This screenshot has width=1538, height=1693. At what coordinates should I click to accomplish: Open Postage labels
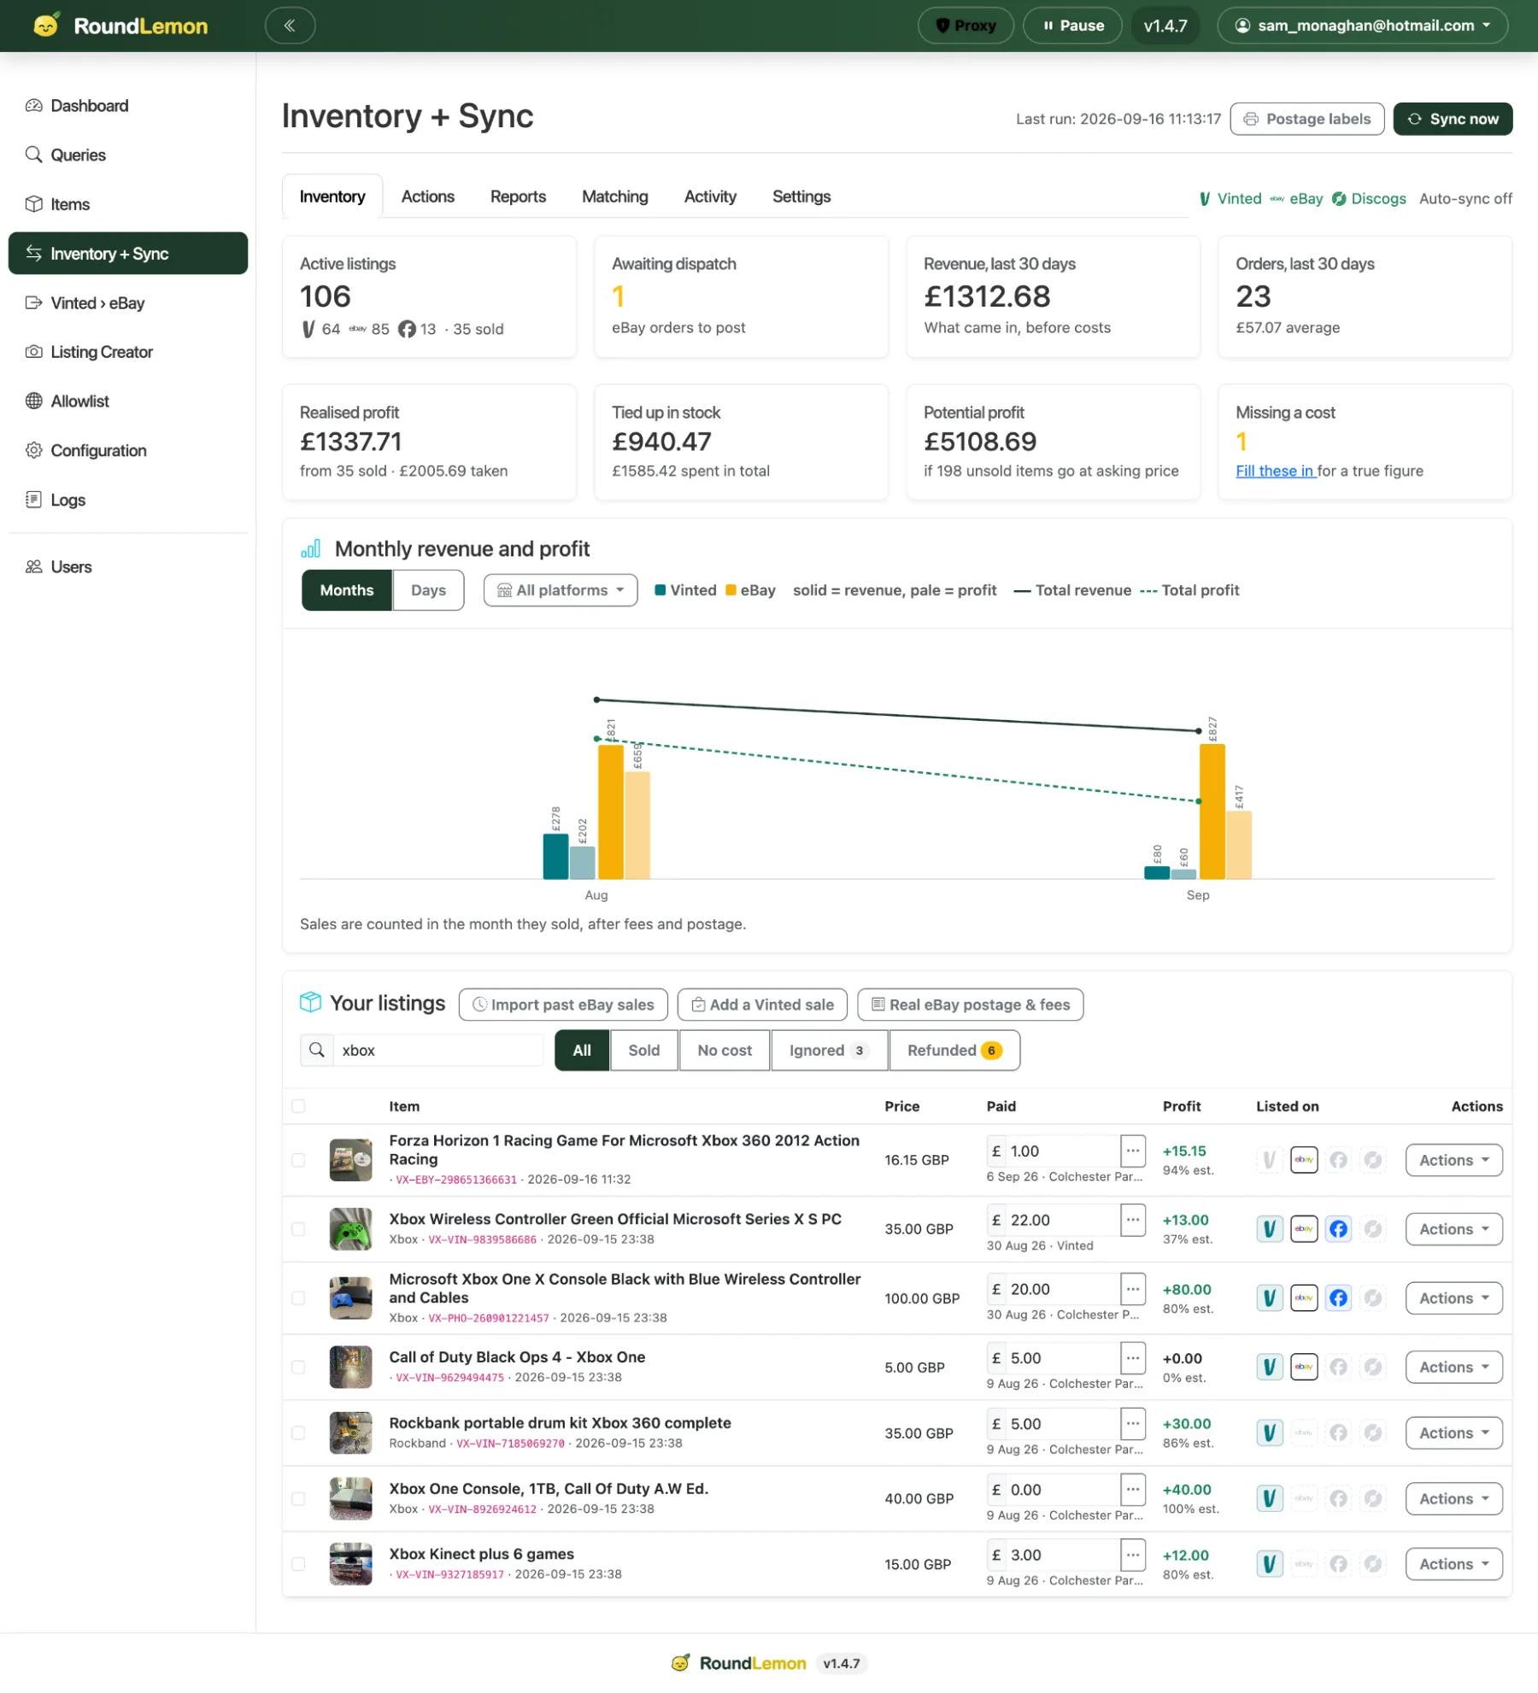pyautogui.click(x=1307, y=119)
